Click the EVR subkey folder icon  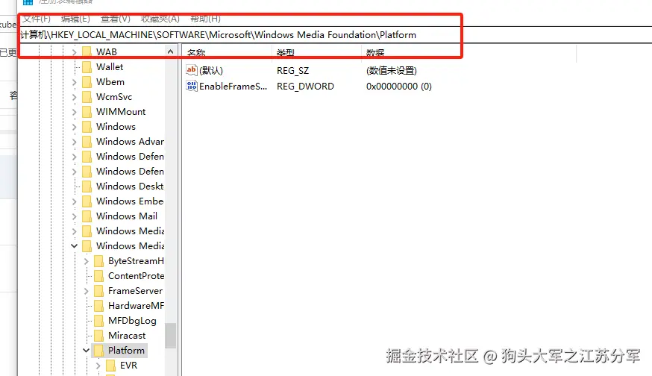(x=110, y=366)
